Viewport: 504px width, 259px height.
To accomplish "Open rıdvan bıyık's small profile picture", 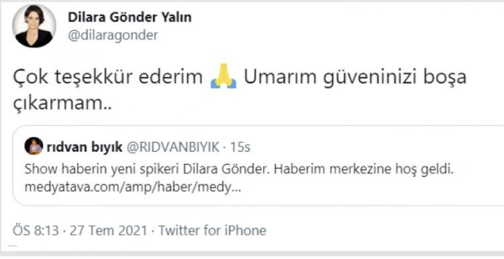I will (x=34, y=147).
